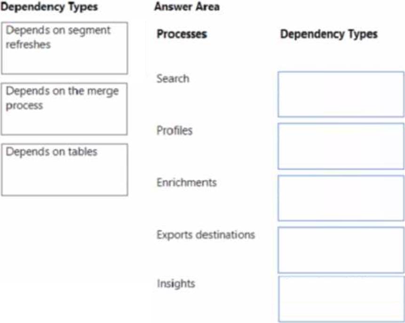
Task: Click the left-side 'Dependency Types' title
Action: (49, 7)
